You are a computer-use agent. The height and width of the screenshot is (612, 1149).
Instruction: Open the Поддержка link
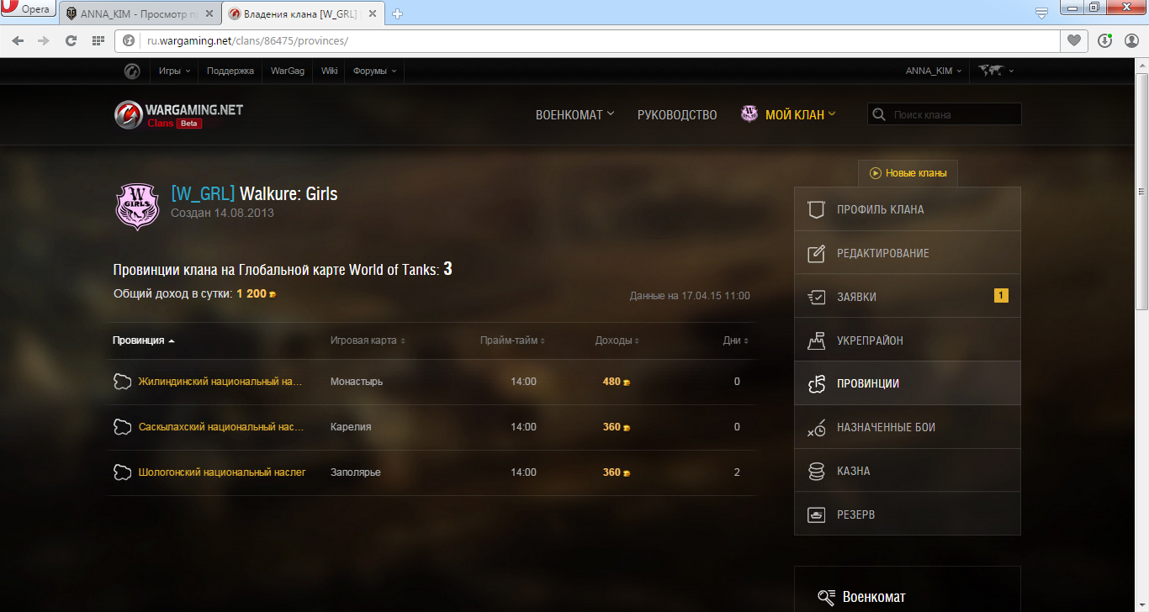230,71
